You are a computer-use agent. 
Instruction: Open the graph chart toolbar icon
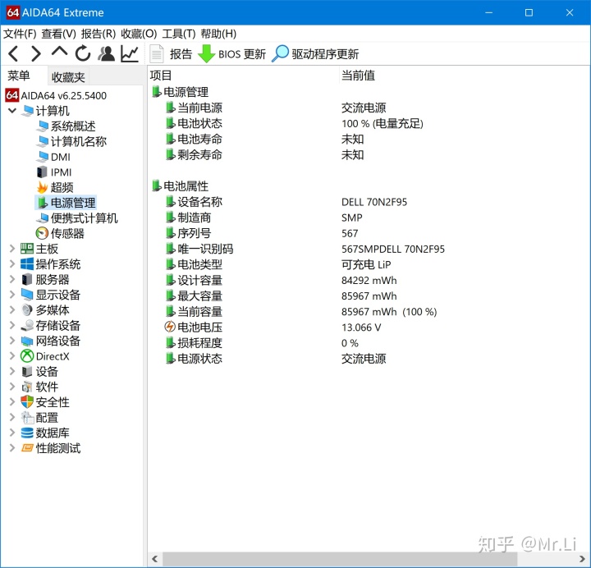(130, 53)
